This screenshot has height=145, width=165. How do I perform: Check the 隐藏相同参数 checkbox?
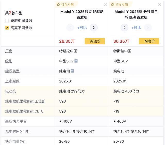7,21
